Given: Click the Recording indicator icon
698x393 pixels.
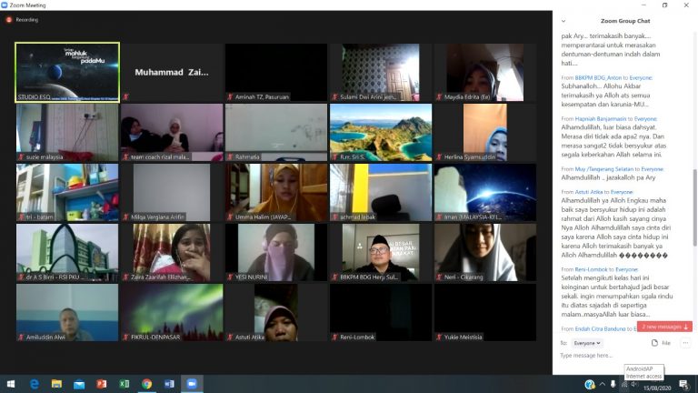Looking at the screenshot, I should pyautogui.click(x=9, y=18).
